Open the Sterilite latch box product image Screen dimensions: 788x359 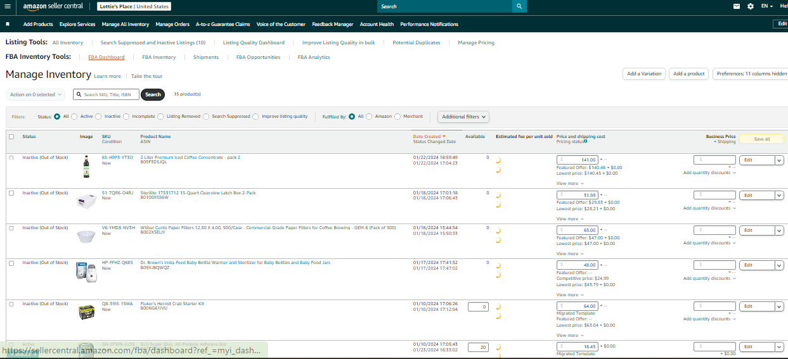click(86, 201)
